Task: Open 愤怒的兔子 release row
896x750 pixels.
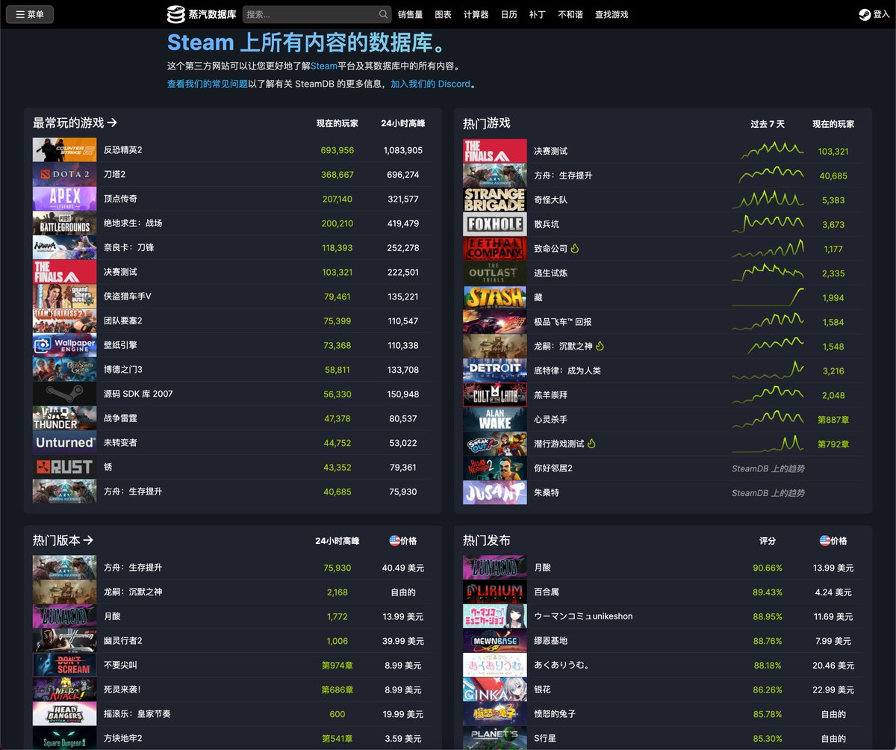Action: pyautogui.click(x=663, y=714)
